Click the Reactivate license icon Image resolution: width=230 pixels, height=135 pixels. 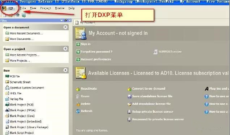[x=78, y=89]
